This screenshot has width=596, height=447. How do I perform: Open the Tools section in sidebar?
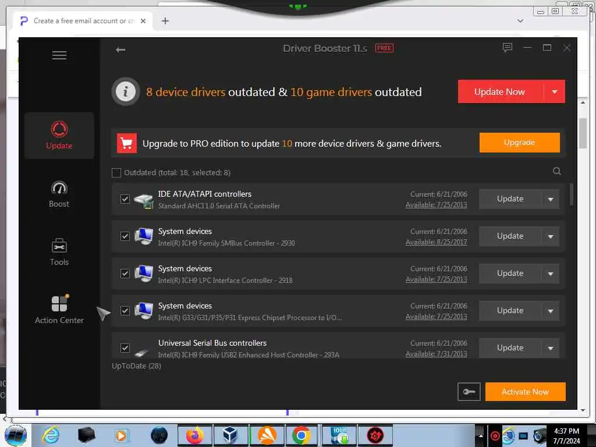coord(59,252)
